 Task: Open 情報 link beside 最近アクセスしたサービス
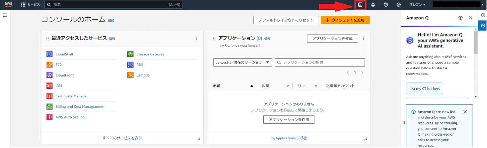(x=112, y=39)
